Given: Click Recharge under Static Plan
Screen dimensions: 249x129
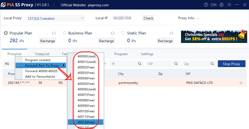Looking at the screenshot, I should click(x=165, y=41).
